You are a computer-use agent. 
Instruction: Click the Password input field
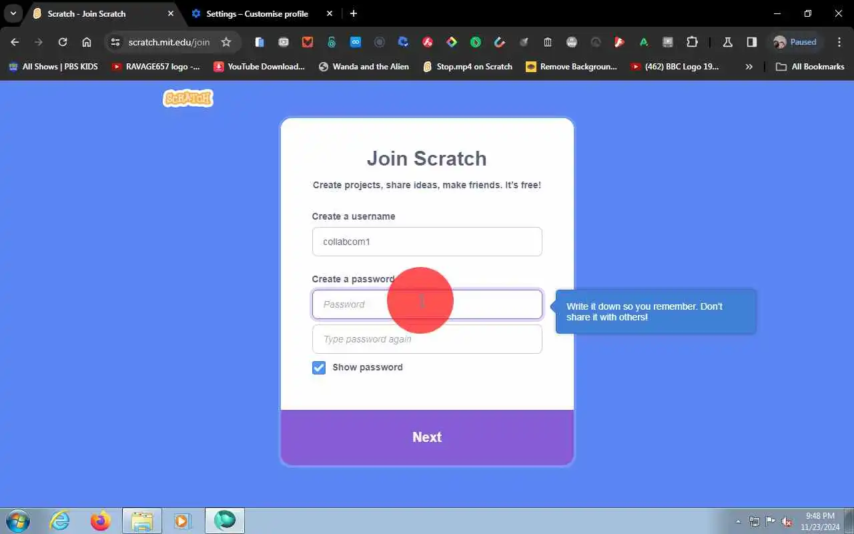[x=427, y=304]
